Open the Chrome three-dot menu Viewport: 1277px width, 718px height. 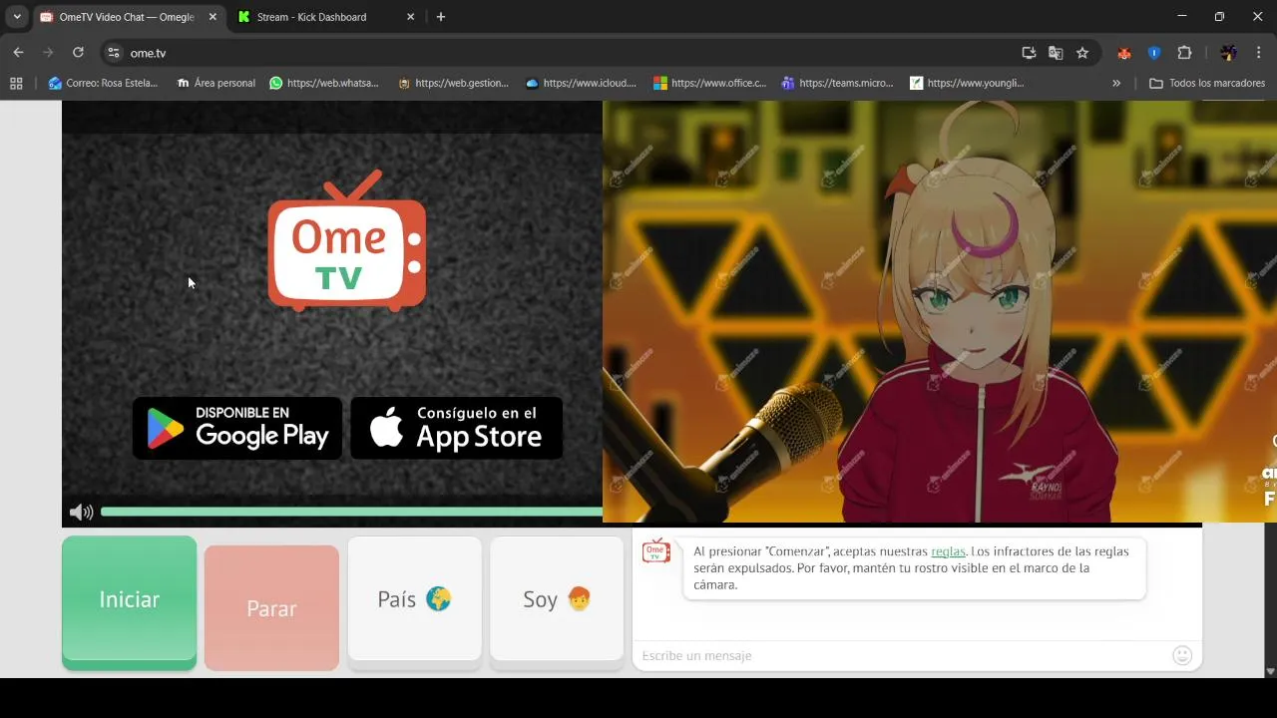(1258, 53)
